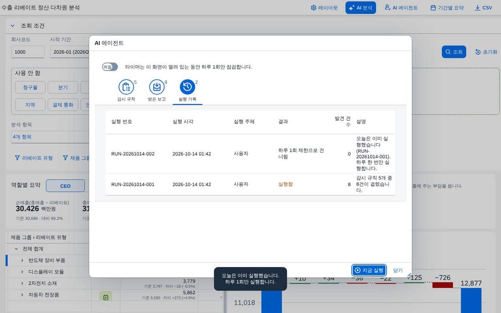Viewport: 501px width, 313px height.
Task: Select the 청구월 dimension chip
Action: [30, 87]
